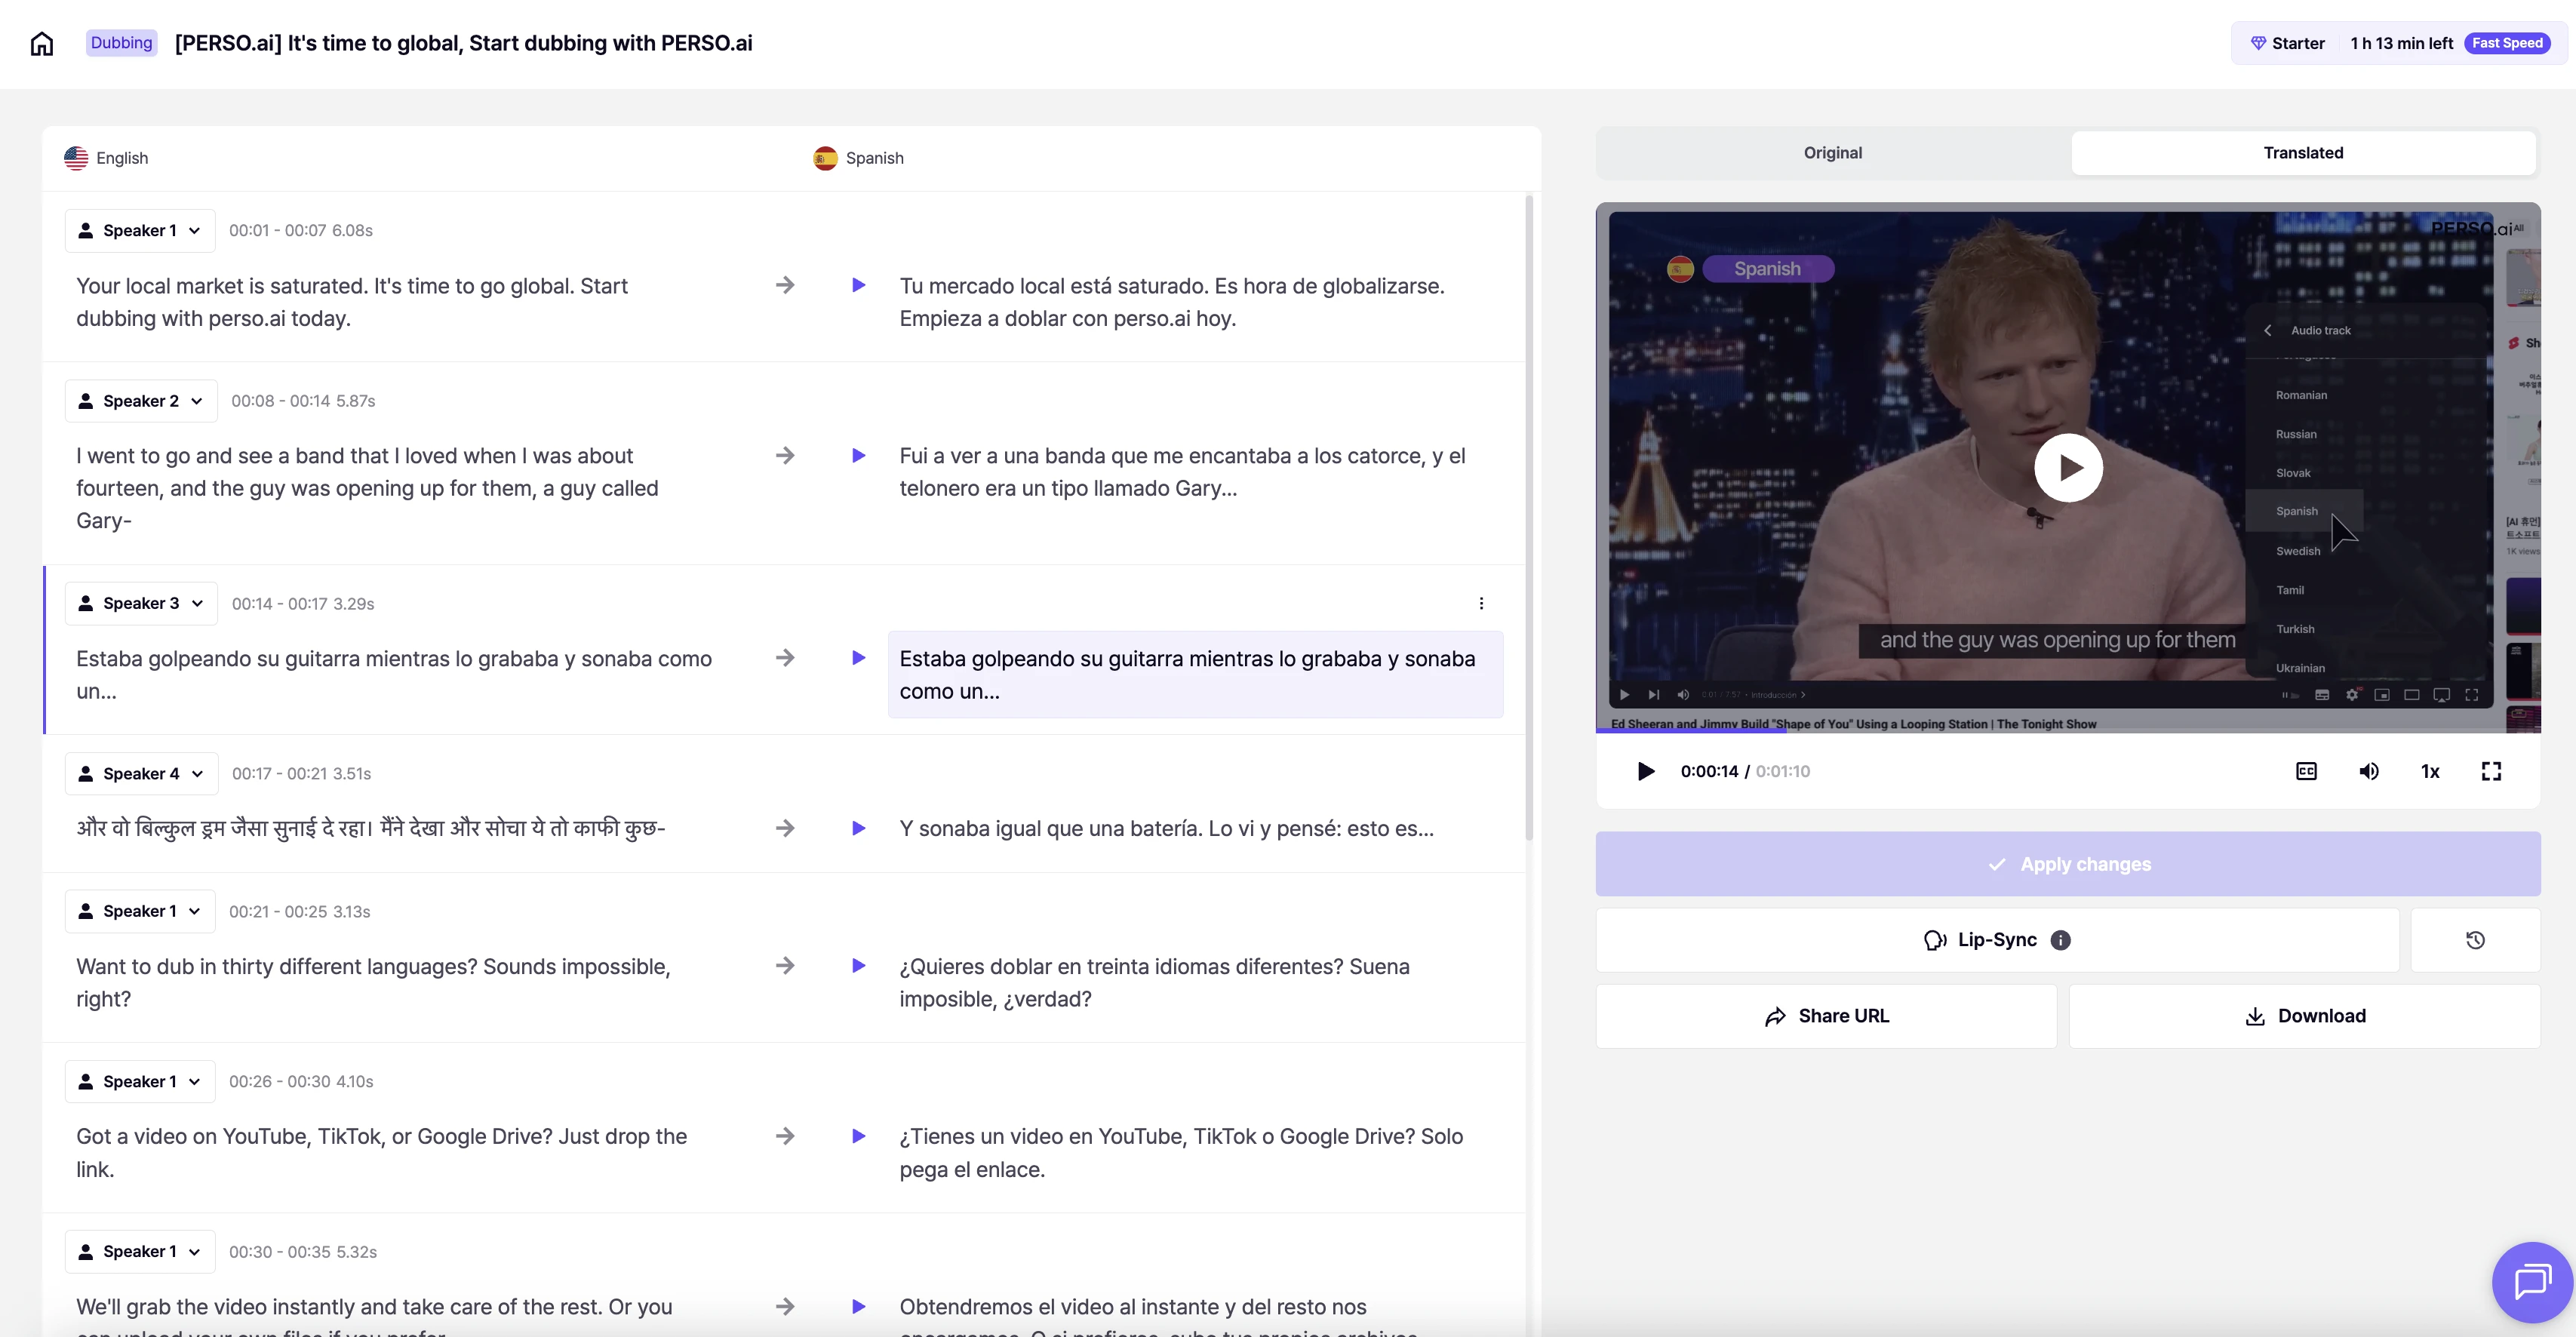
Task: Click the home icon in top-left corner
Action: point(41,43)
